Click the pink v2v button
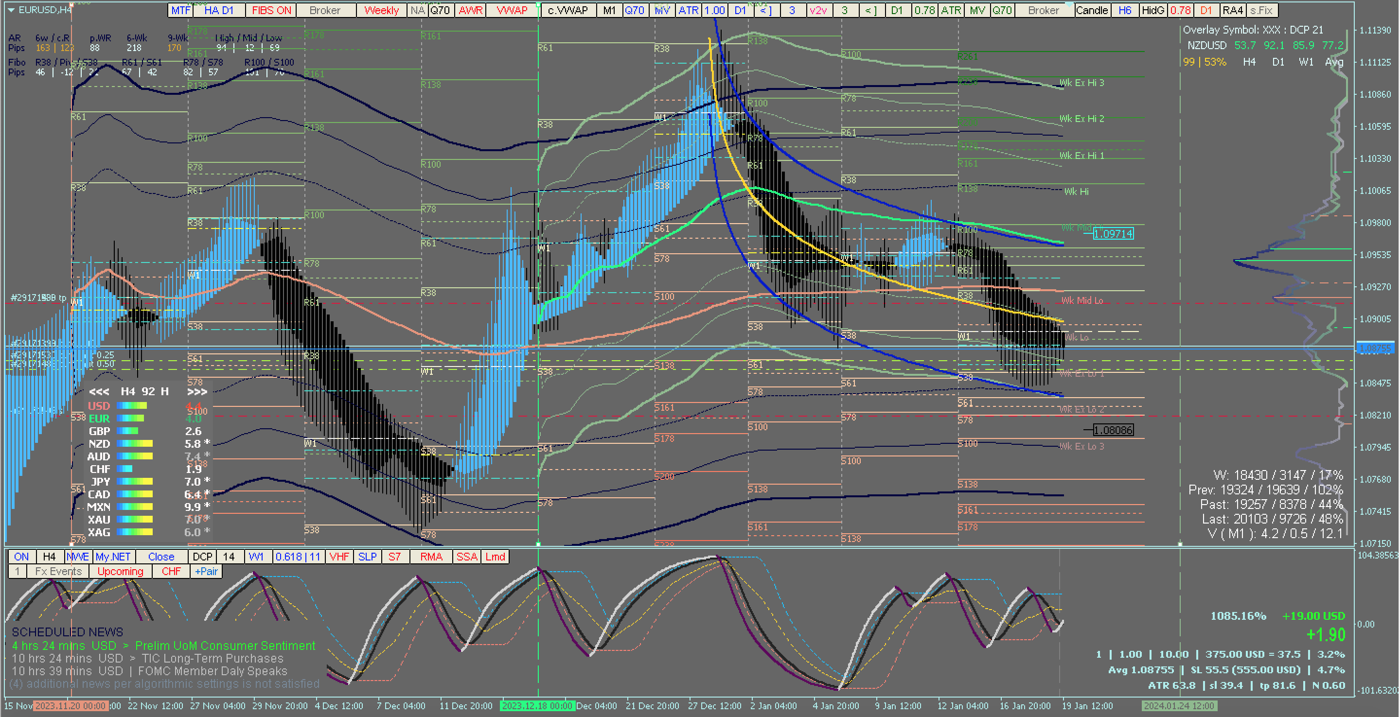This screenshot has width=1400, height=717. 818,10
